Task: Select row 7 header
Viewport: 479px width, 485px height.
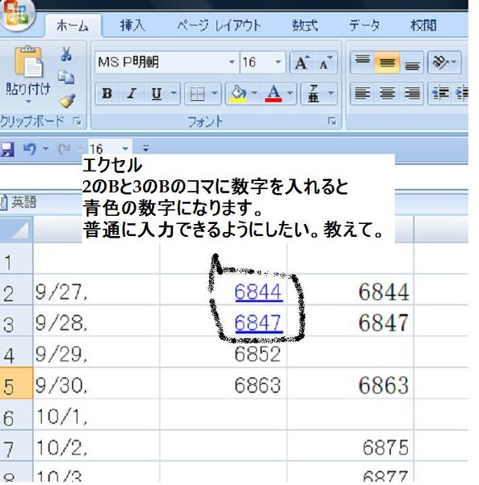Action: point(16,445)
